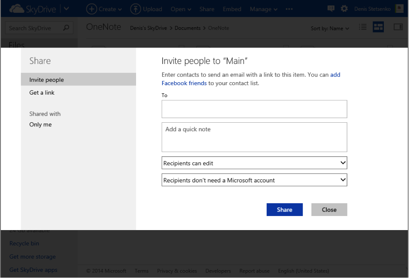Screen dimensions: 409x278
Task: Click Get SkyDrive apps link
Action: pos(33,270)
